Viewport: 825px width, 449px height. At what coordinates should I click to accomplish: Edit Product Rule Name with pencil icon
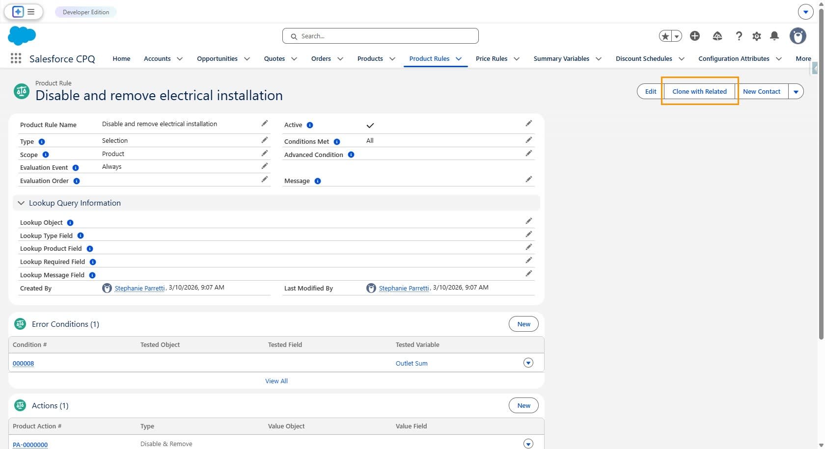[265, 124]
